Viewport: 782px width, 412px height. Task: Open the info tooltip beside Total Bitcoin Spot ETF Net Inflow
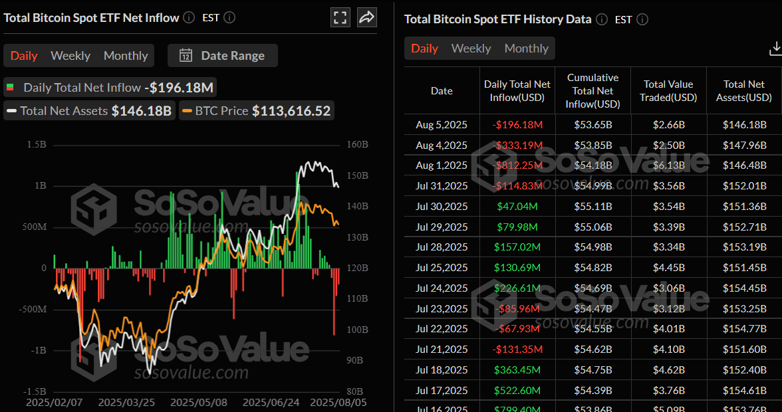(188, 18)
